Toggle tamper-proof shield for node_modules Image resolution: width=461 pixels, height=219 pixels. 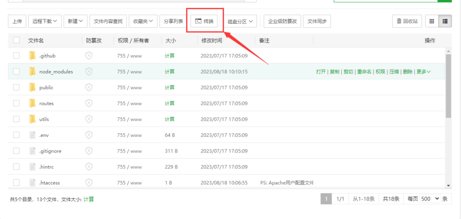[89, 71]
